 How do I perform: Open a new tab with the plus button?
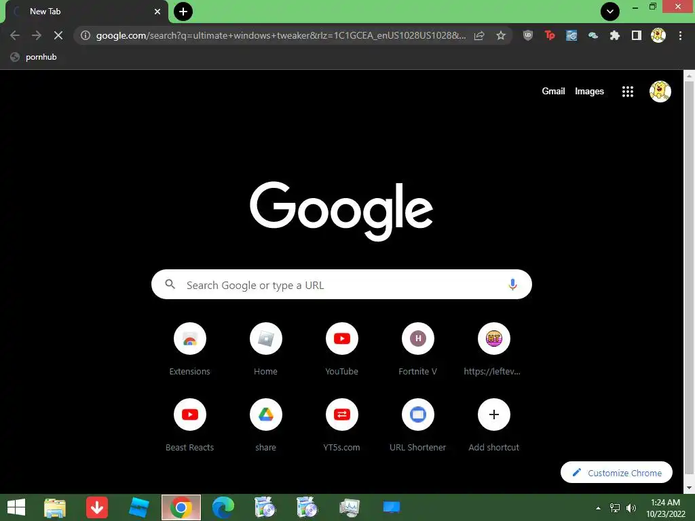183,12
